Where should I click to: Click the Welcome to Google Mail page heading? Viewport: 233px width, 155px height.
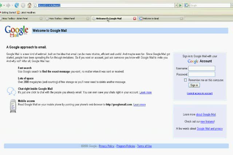[x=50, y=31]
